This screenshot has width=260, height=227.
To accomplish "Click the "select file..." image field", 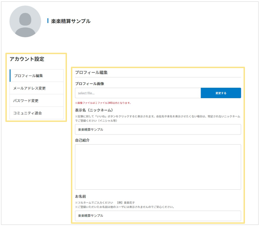I will pyautogui.click(x=138, y=93).
